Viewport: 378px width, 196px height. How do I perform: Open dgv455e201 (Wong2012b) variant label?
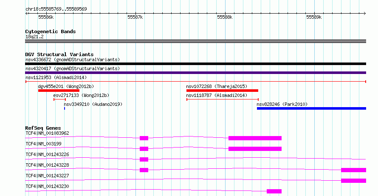click(x=66, y=86)
